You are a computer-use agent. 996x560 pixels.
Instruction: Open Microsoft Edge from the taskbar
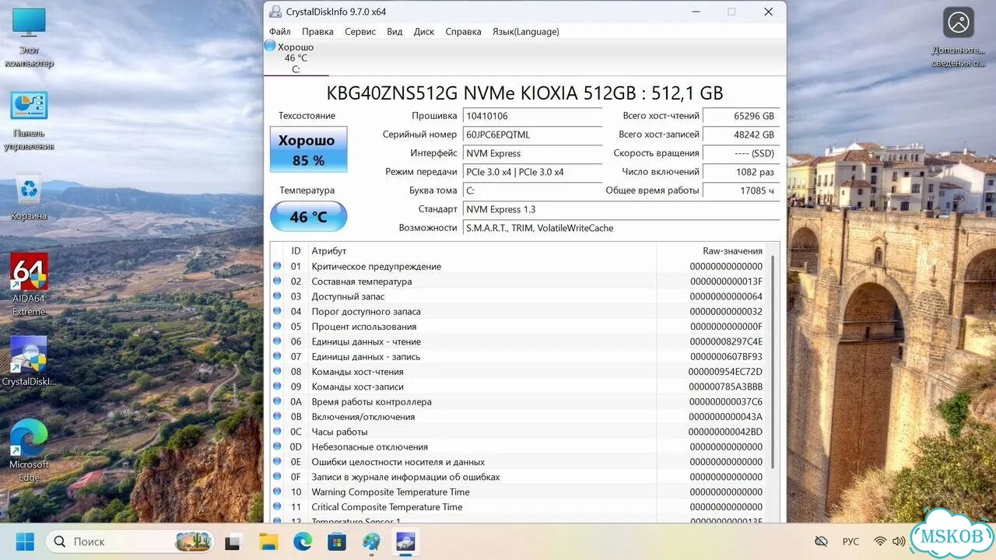coord(303,541)
